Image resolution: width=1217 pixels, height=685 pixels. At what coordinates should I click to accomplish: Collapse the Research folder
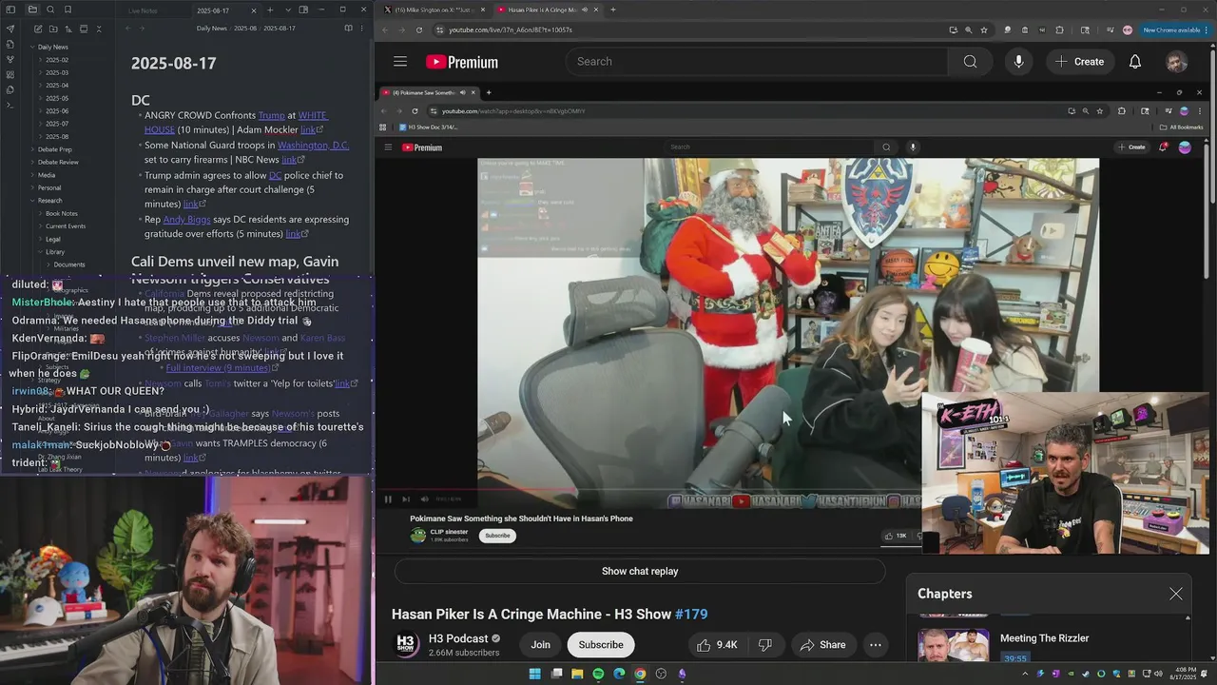coord(33,201)
